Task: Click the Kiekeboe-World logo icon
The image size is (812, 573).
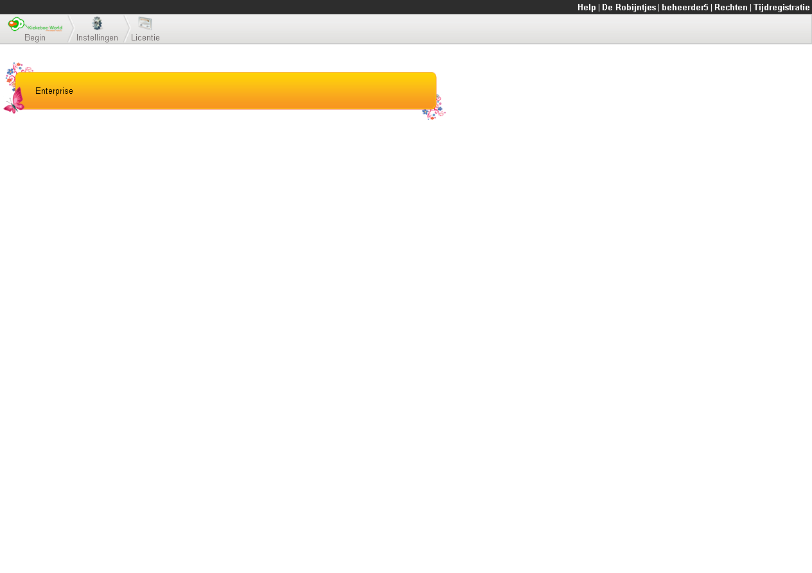Action: pyautogui.click(x=35, y=24)
